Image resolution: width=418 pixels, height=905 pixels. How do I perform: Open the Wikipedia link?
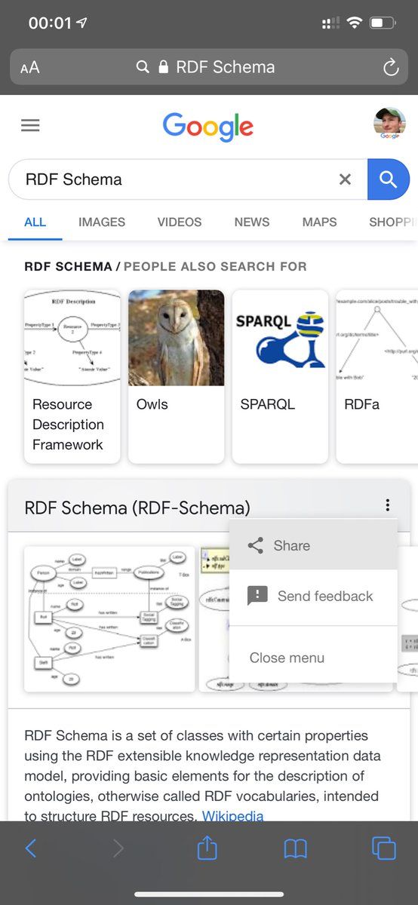232,815
